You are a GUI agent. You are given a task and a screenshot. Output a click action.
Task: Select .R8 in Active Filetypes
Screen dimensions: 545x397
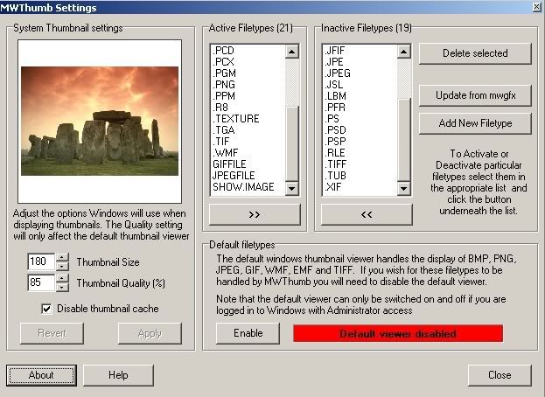coord(248,108)
